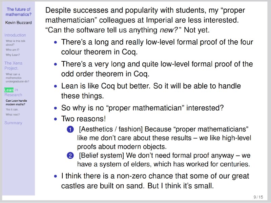Open 'The future of mathematics?' title link
Screen dimensions: 271x203
19,12
